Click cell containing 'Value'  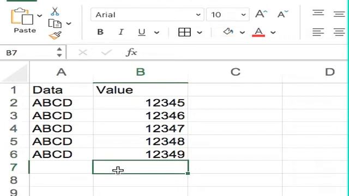point(141,90)
